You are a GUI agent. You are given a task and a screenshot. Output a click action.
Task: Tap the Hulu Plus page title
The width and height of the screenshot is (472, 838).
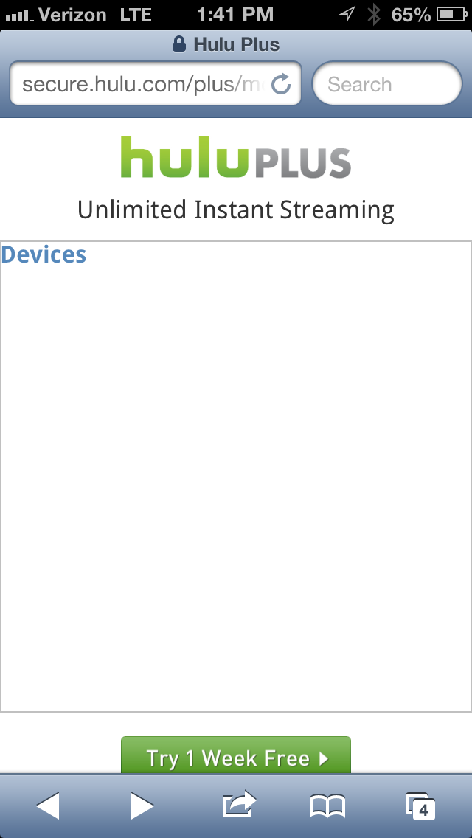coord(236,45)
